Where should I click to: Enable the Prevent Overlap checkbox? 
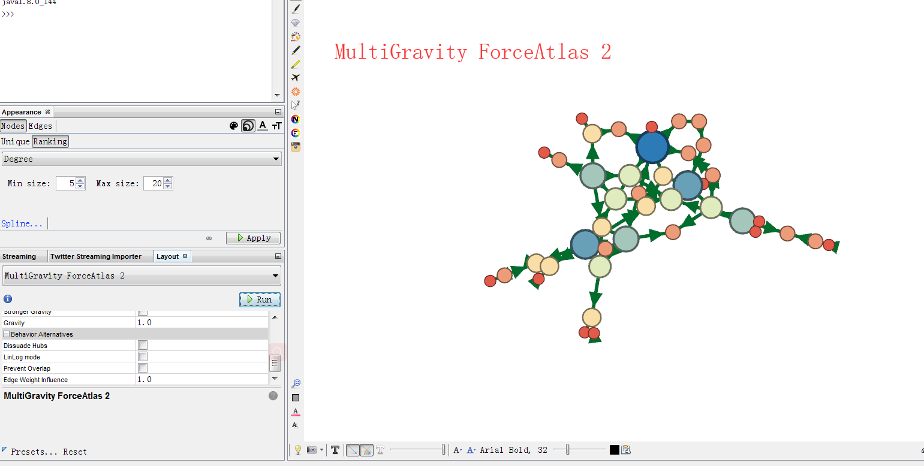pyautogui.click(x=143, y=368)
